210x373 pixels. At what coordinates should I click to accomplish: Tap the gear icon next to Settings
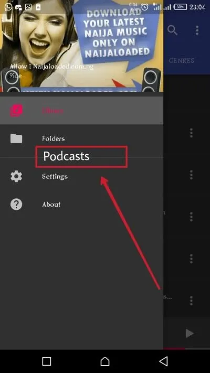click(16, 176)
